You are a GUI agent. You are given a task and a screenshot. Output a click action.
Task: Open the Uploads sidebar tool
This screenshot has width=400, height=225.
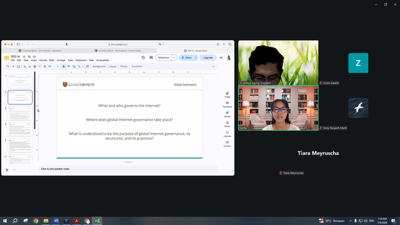(227, 134)
